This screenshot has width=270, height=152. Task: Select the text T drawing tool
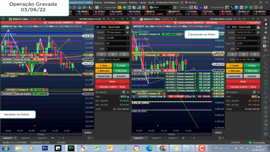pyautogui.click(x=266, y=103)
